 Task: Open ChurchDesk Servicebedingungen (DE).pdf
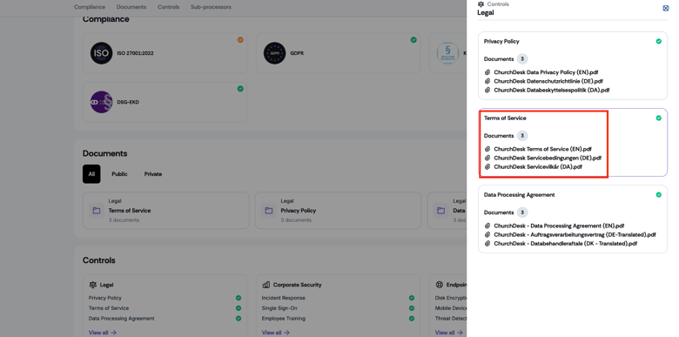tap(548, 158)
